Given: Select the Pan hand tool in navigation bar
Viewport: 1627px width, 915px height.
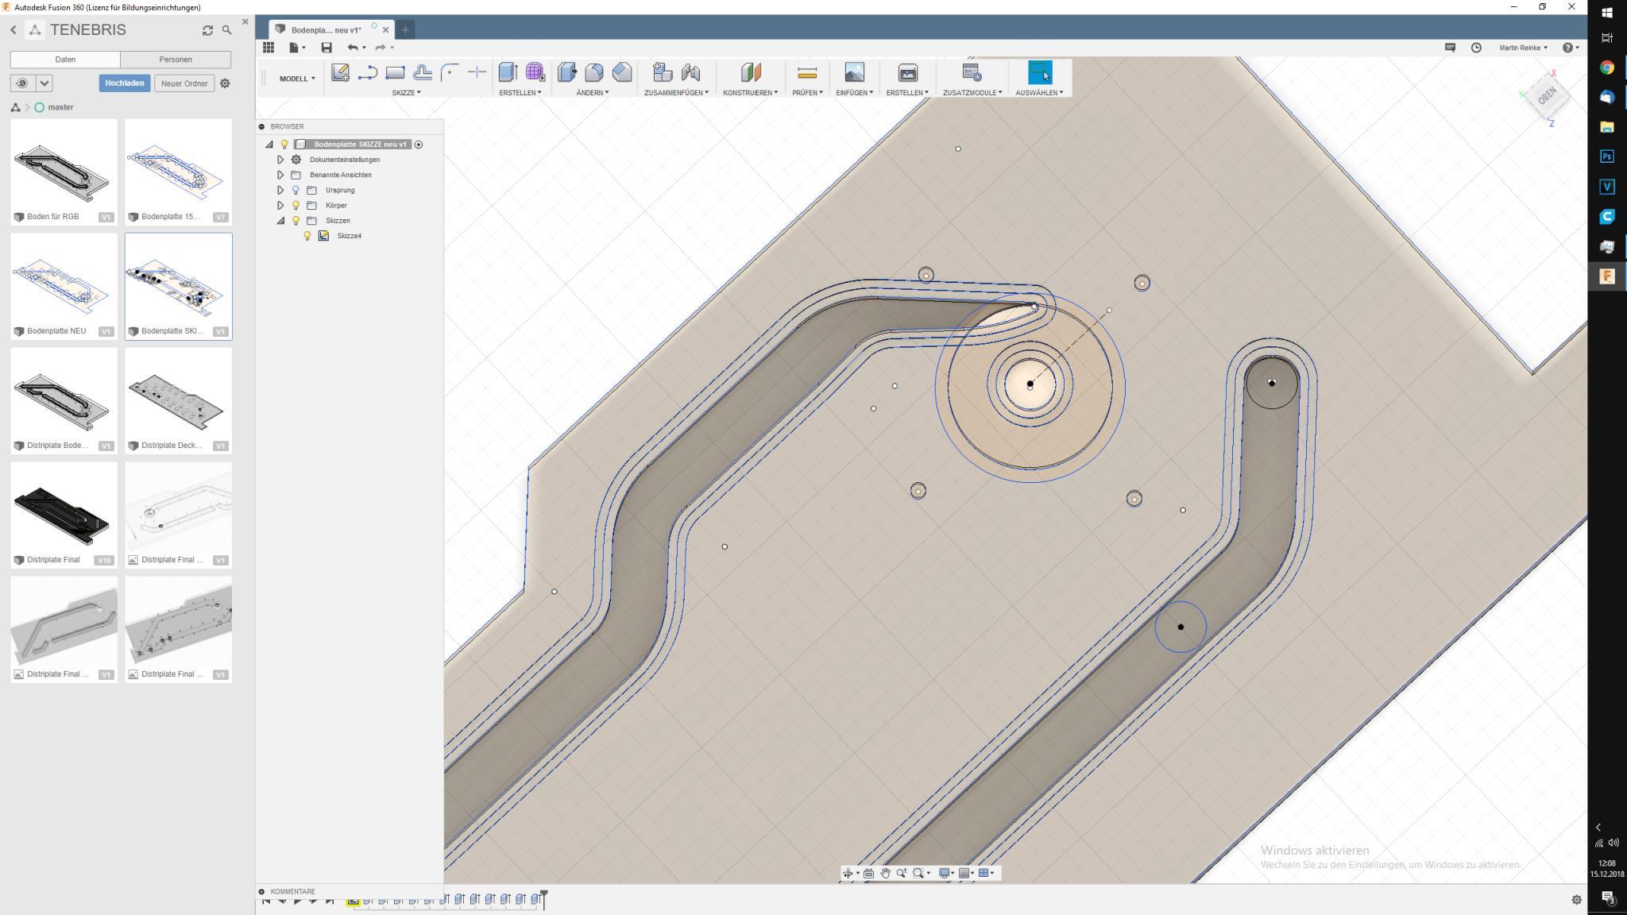Looking at the screenshot, I should coord(885,873).
